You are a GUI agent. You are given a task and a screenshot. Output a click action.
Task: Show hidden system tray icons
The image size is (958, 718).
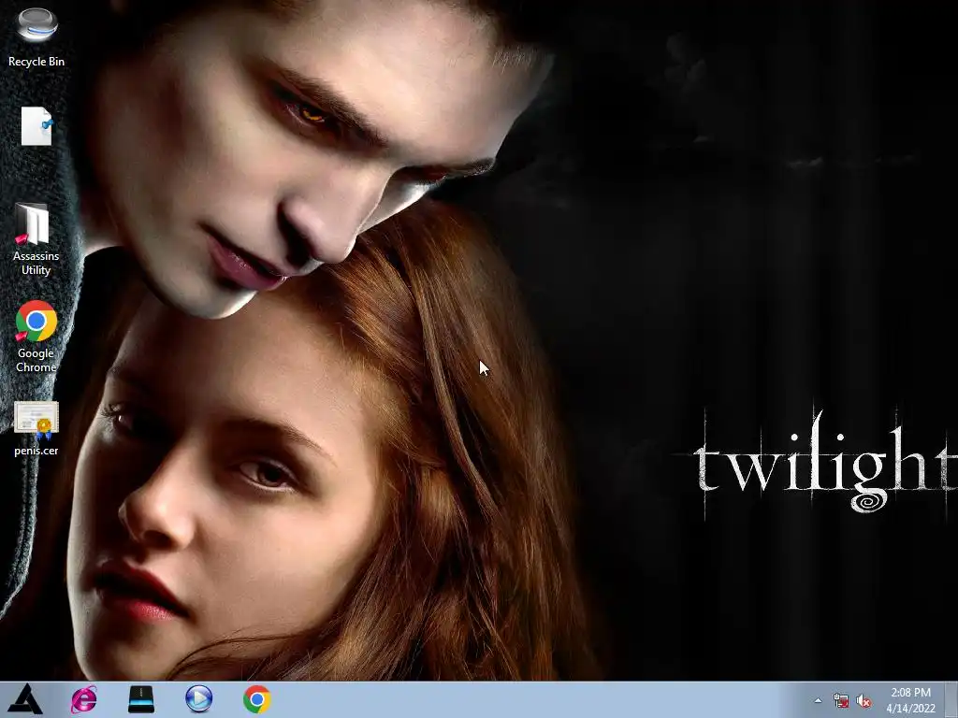818,700
